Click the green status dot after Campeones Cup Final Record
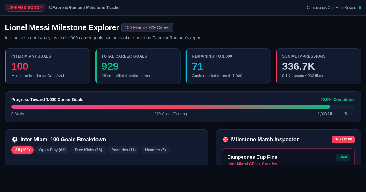 [360, 8]
